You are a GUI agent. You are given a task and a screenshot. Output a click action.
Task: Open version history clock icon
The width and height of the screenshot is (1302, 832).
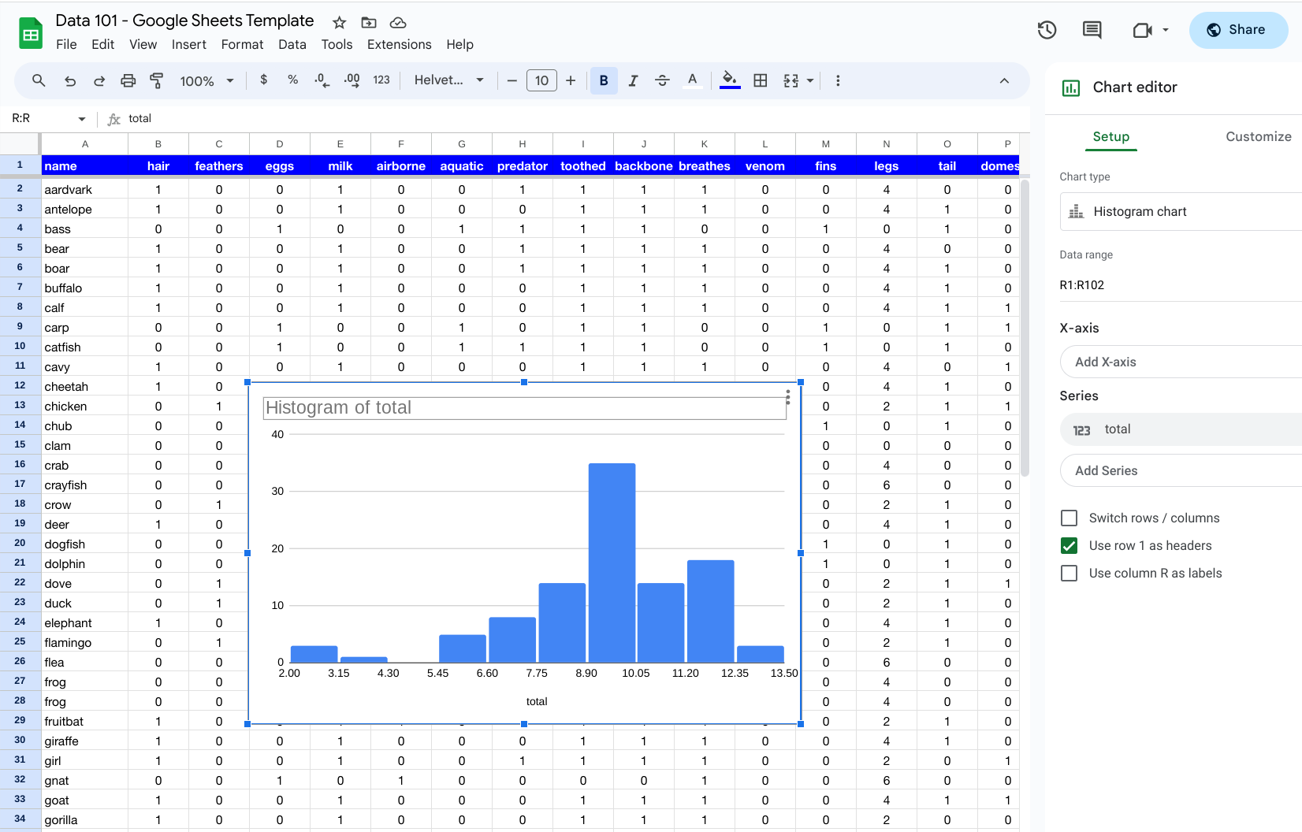[x=1047, y=30]
